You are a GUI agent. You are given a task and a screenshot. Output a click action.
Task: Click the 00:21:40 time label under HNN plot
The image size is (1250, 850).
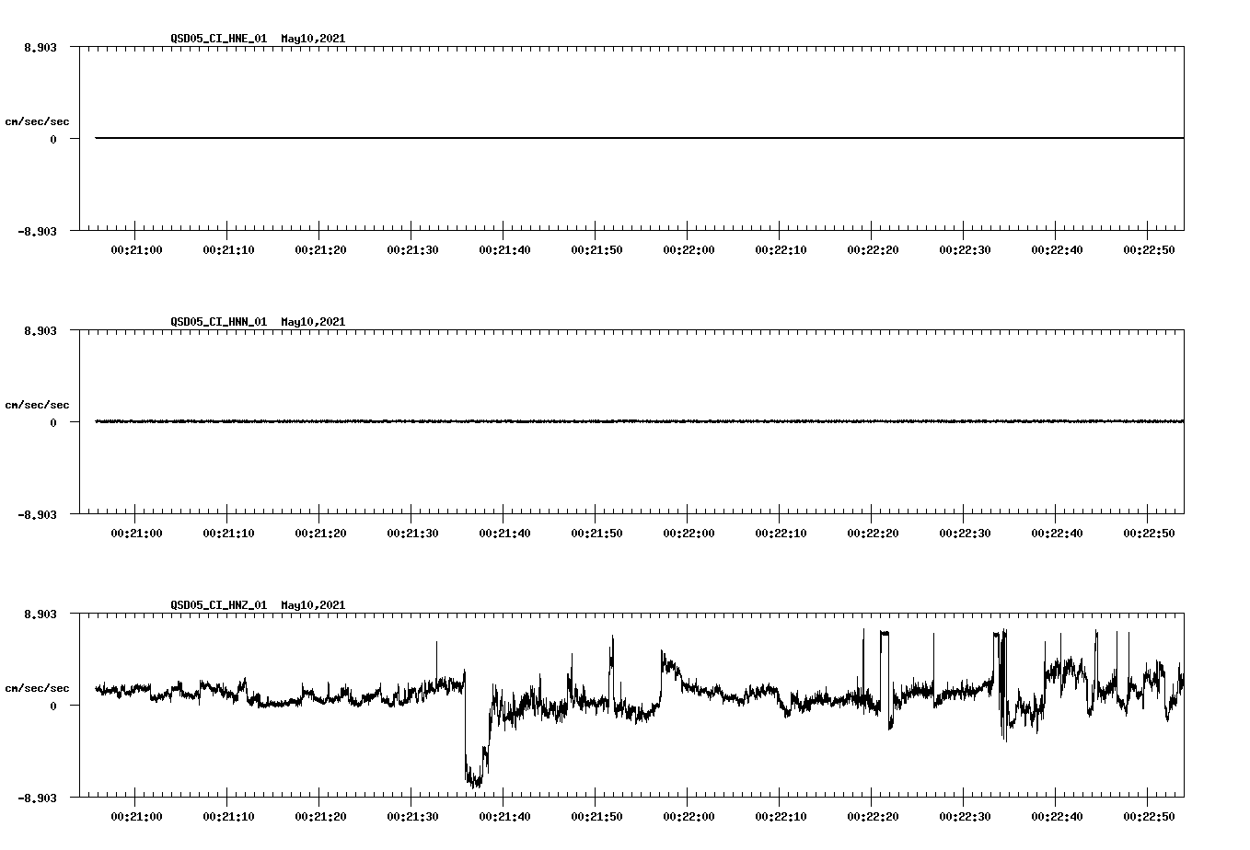[504, 534]
